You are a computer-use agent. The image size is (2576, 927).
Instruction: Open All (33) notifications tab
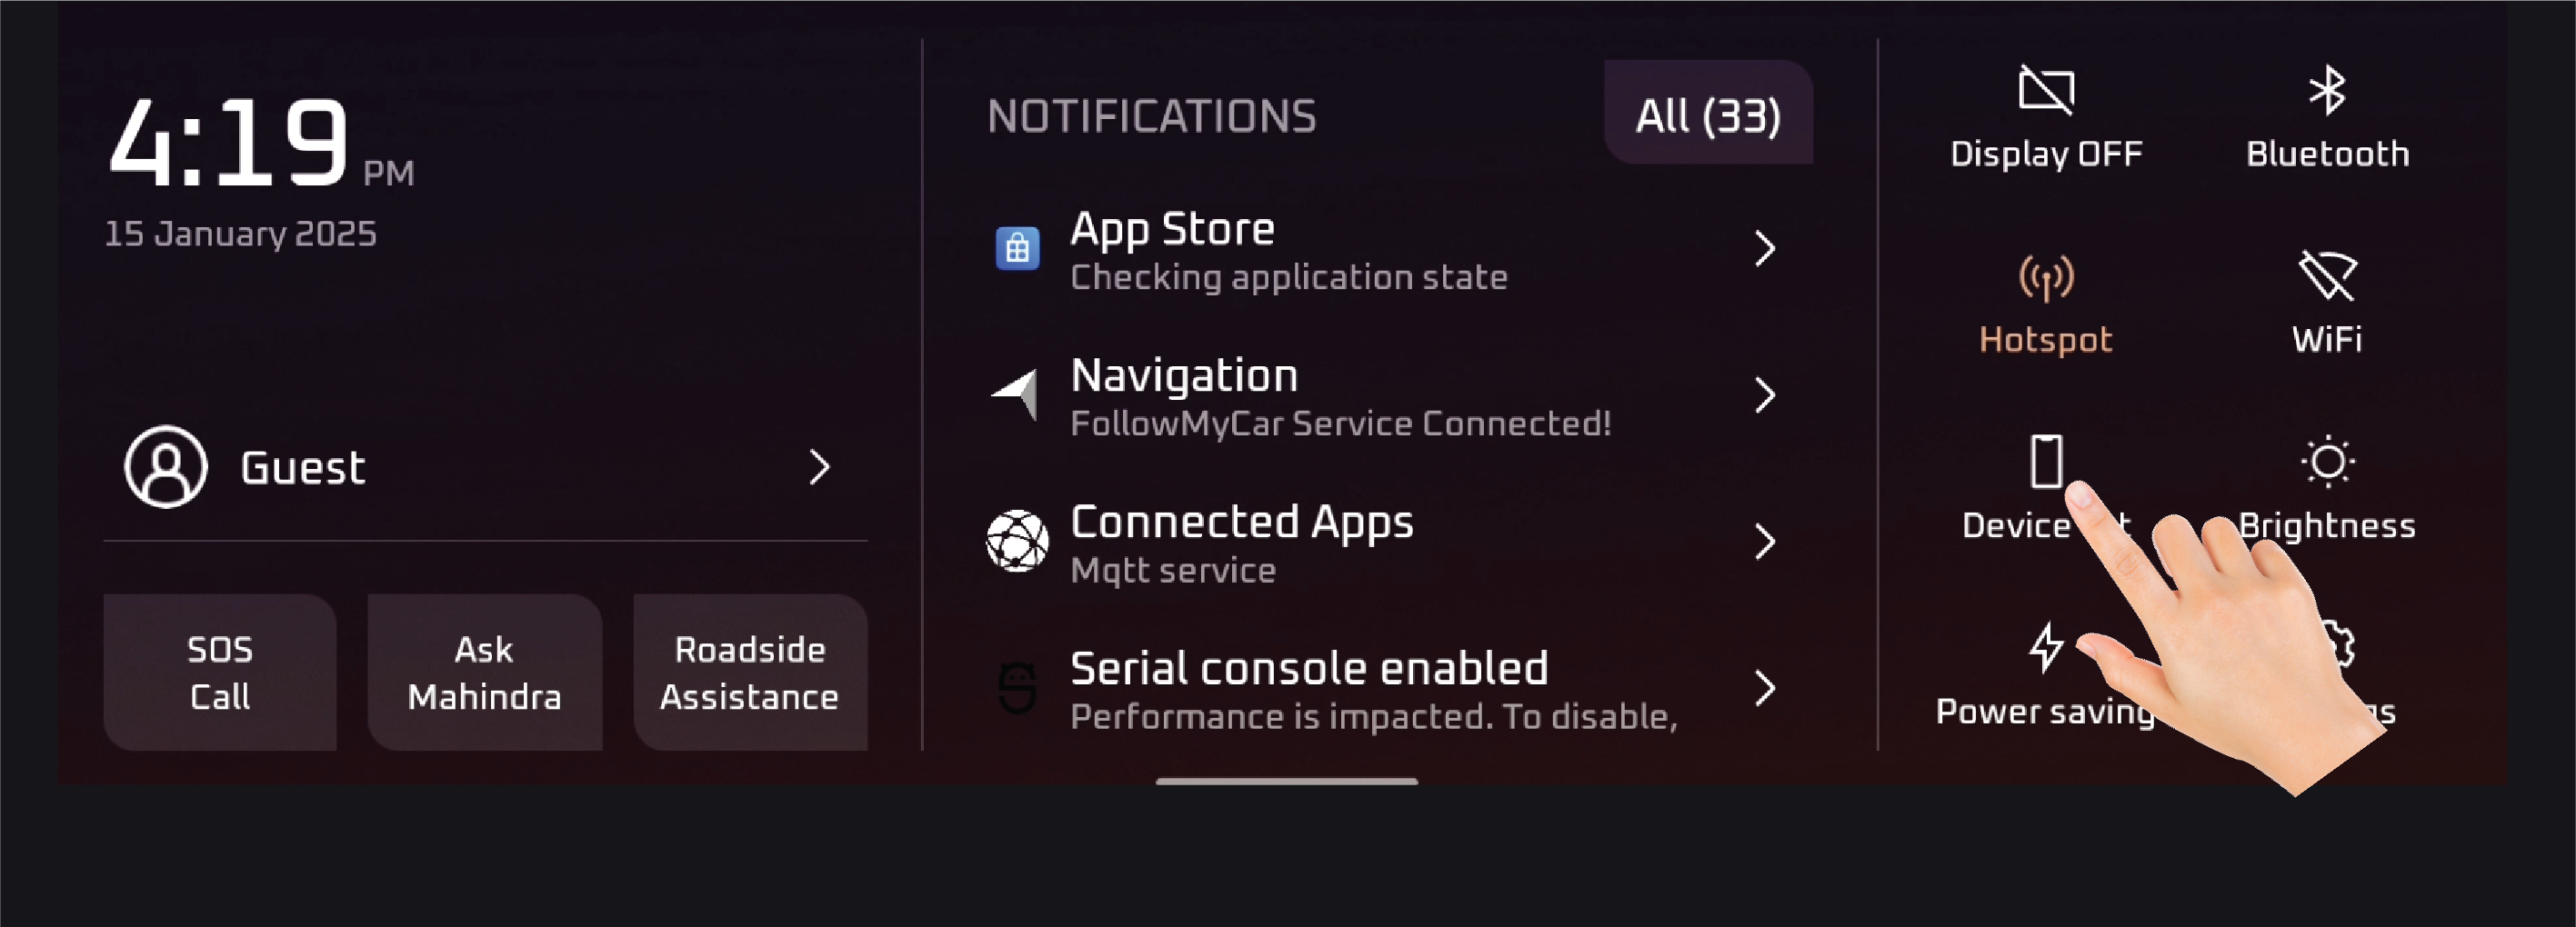click(x=1708, y=115)
